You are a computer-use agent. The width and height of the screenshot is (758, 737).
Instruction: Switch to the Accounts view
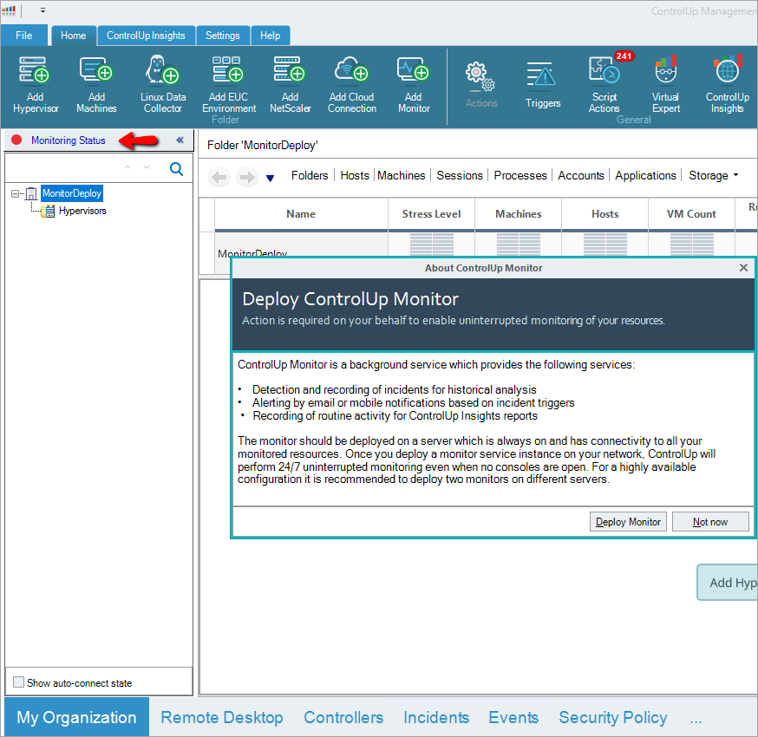[580, 175]
